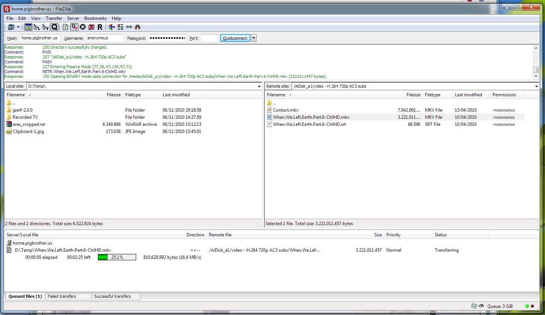Expand the Local site path dropdown
Viewport: 545px width, 315px height.
click(259, 87)
